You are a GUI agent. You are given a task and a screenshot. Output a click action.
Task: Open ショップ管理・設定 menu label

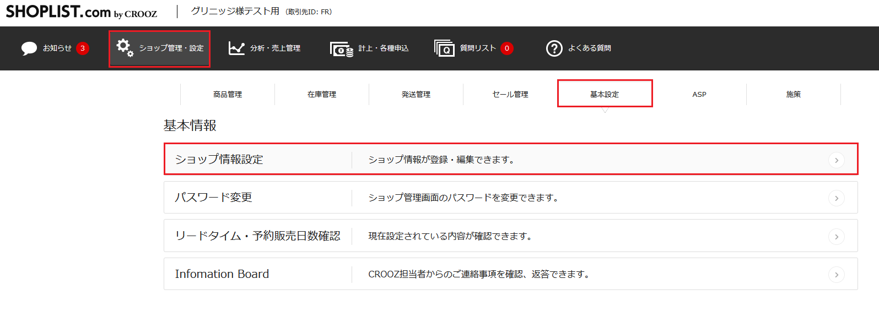tap(171, 48)
